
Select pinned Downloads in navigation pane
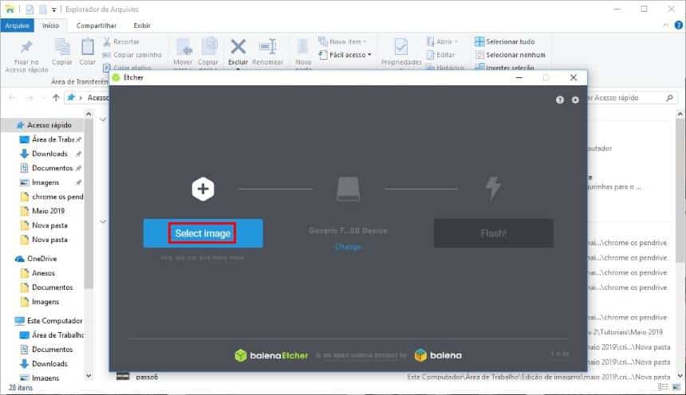click(50, 154)
